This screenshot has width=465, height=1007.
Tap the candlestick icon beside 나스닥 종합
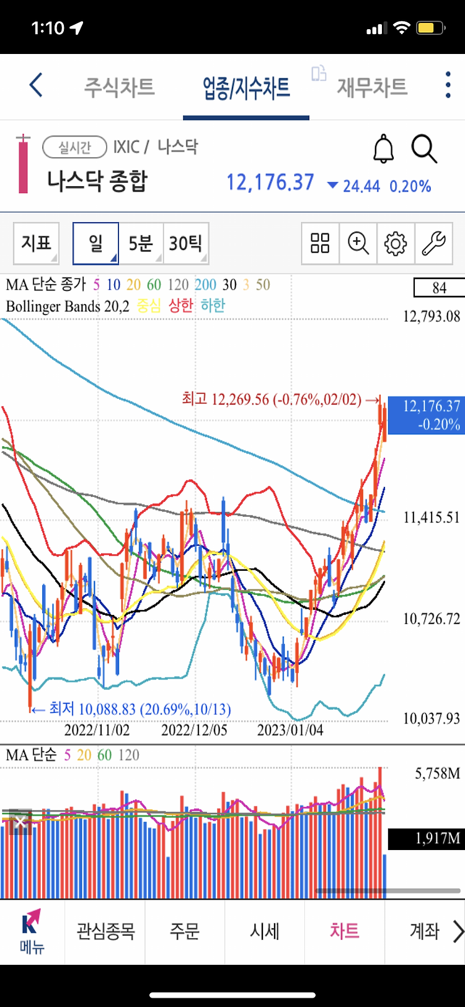[x=23, y=164]
